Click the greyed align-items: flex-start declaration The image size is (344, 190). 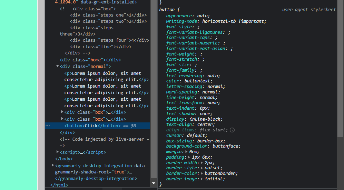[x=197, y=130]
